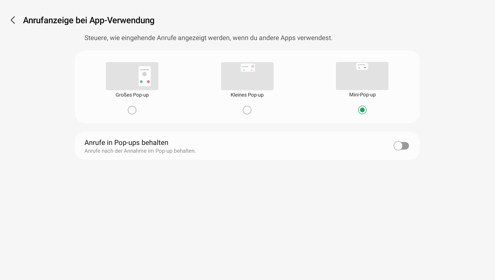Click the Großes Pop-up preview thumbnail

121,77
